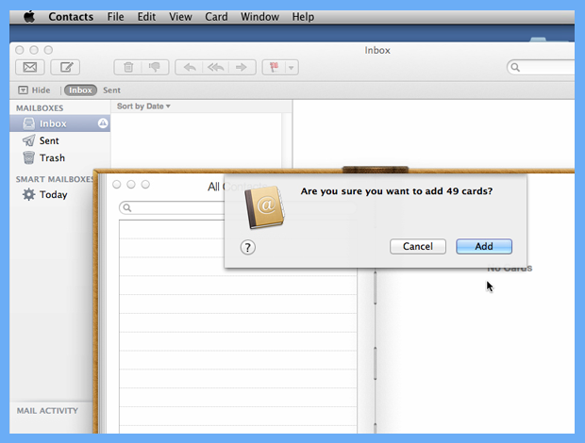
Task: Hide the mailbox list in Mail
Action: tap(34, 90)
